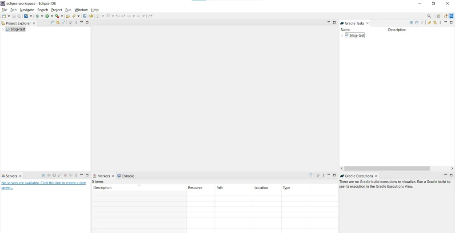The width and height of the screenshot is (455, 233).
Task: Maximize the Project Explorer panel
Action: click(87, 22)
